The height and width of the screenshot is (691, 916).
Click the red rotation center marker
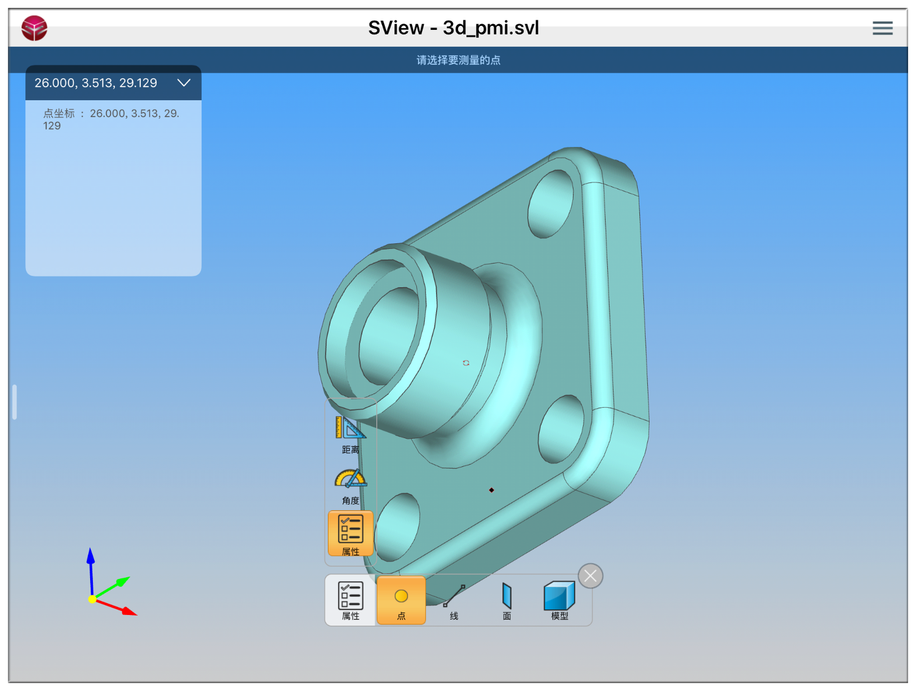[x=466, y=363]
